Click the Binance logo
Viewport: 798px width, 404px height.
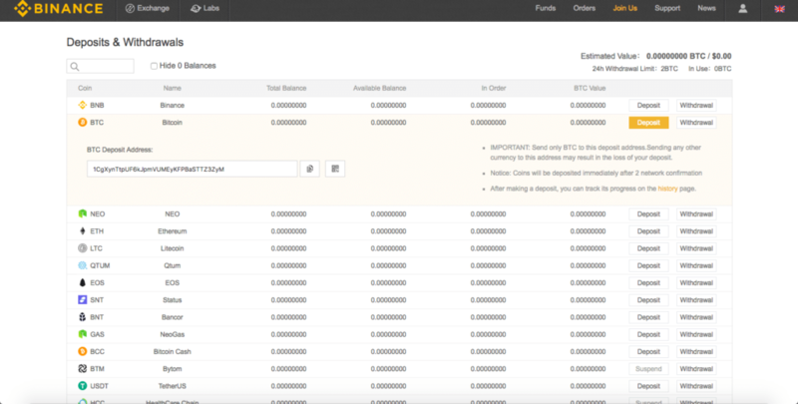click(x=58, y=9)
